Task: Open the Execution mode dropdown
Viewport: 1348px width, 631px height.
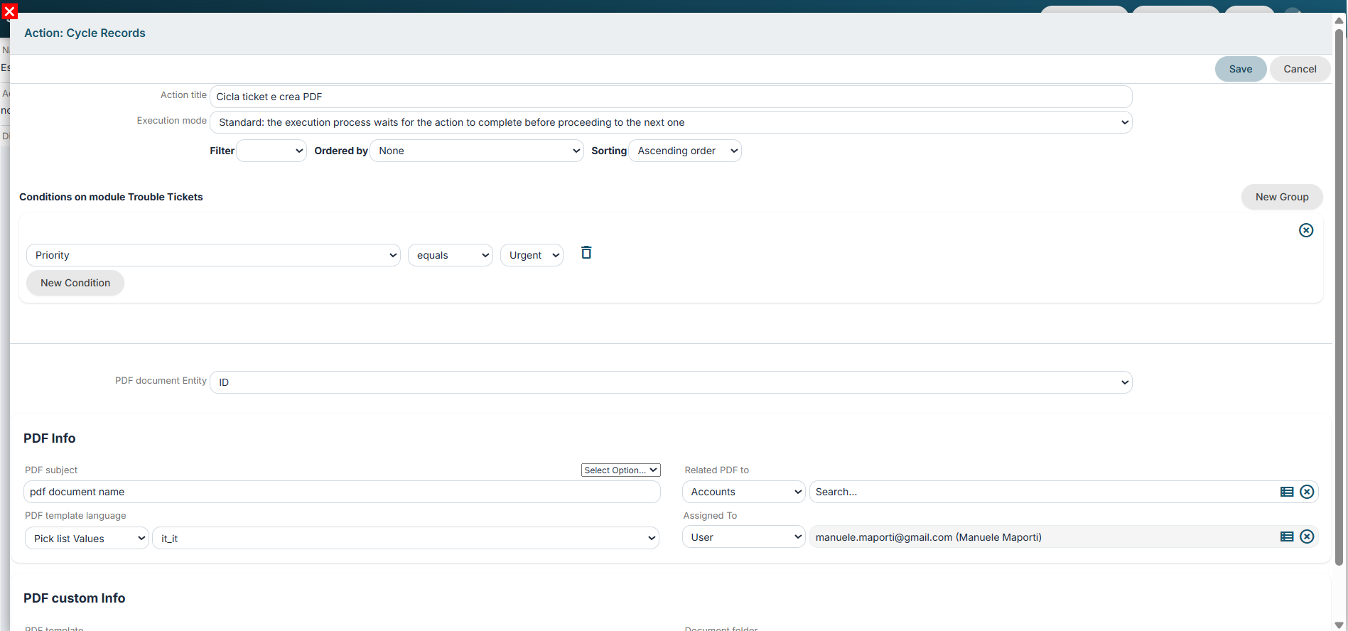Action: pyautogui.click(x=671, y=122)
